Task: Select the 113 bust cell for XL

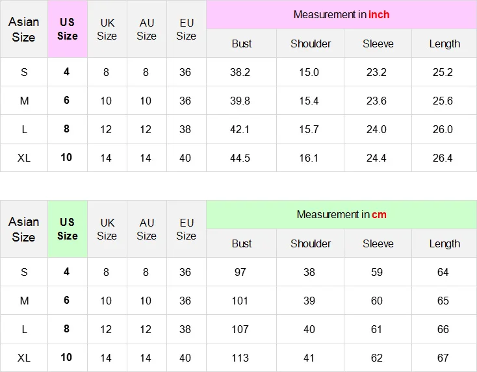Action: [x=241, y=358]
